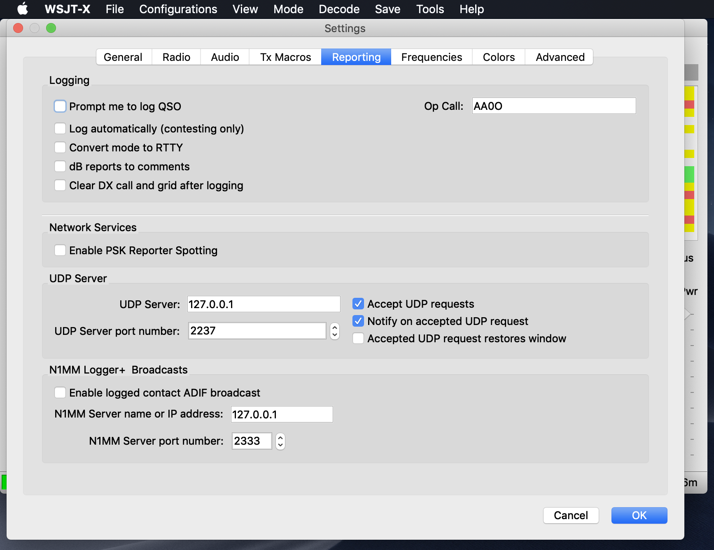This screenshot has height=550, width=714.
Task: Switch to the Colors tab
Action: coord(499,57)
